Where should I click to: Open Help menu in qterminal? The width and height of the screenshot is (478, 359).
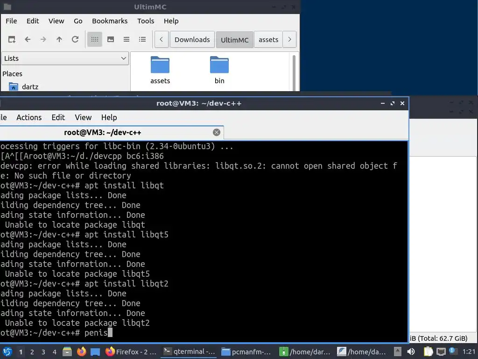109,117
